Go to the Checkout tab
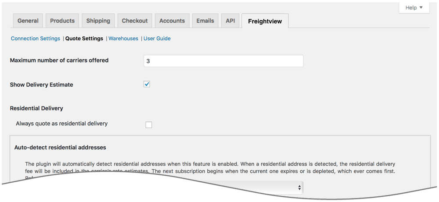The width and height of the screenshot is (439, 202). pyautogui.click(x=135, y=21)
